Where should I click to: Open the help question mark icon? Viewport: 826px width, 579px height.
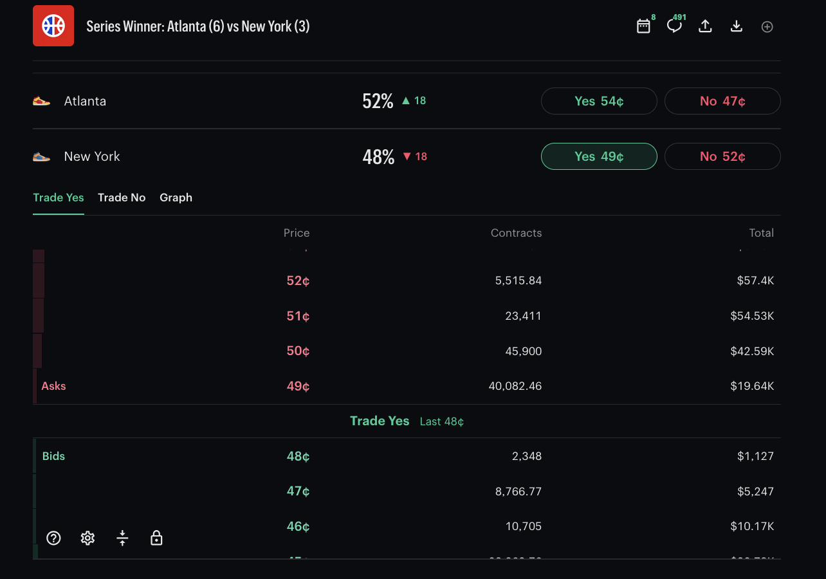(x=54, y=538)
